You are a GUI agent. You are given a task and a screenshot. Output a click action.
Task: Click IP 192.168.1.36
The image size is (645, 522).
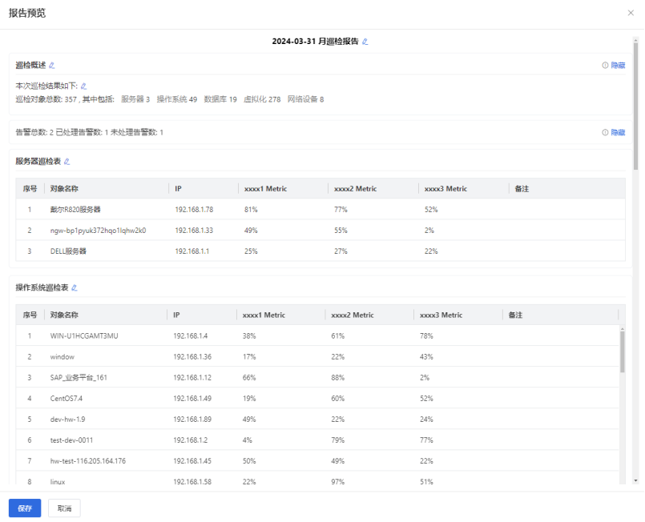click(192, 357)
